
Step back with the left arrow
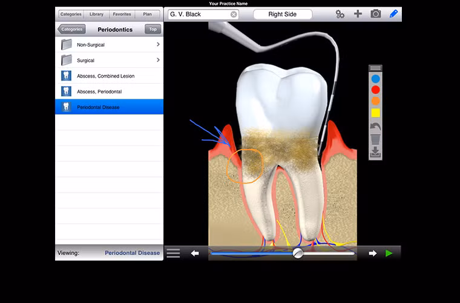pos(195,253)
